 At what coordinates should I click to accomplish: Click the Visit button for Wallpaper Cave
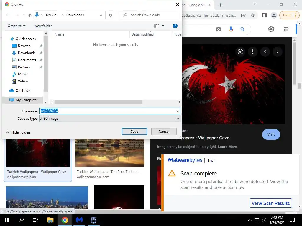click(x=271, y=134)
